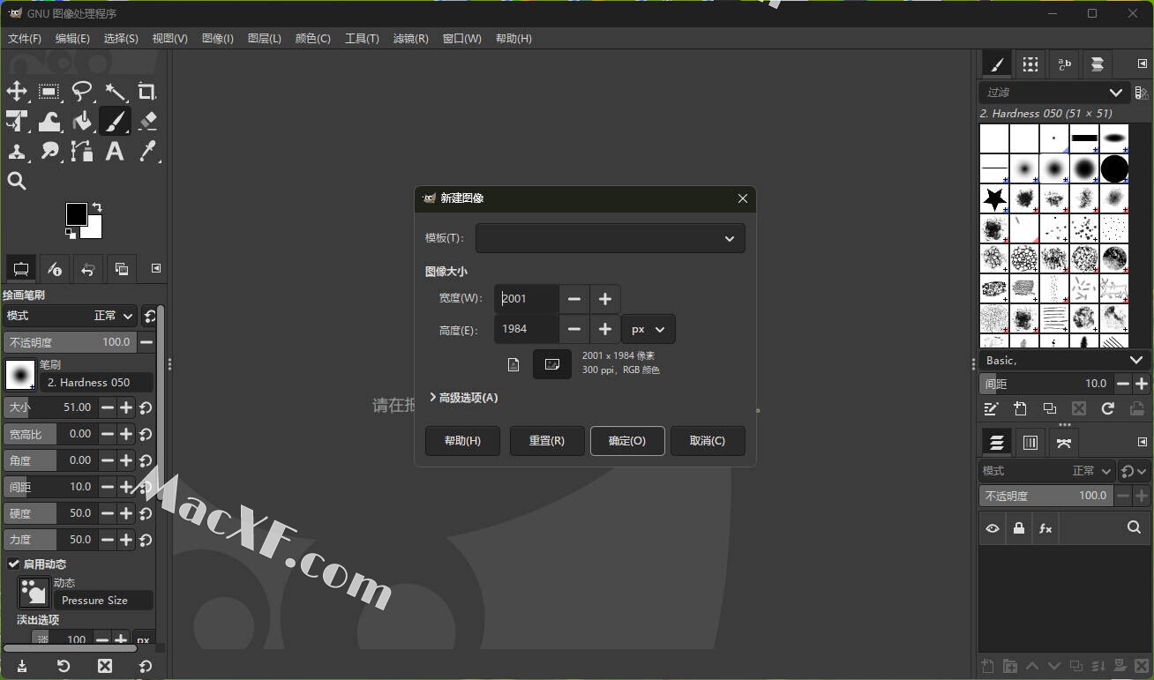The image size is (1154, 680).
Task: Create a new brush in brushes panel
Action: click(x=1020, y=408)
